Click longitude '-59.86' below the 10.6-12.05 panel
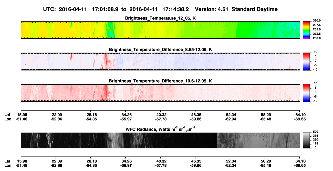This screenshot has height=171, width=333. pyautogui.click(x=195, y=119)
